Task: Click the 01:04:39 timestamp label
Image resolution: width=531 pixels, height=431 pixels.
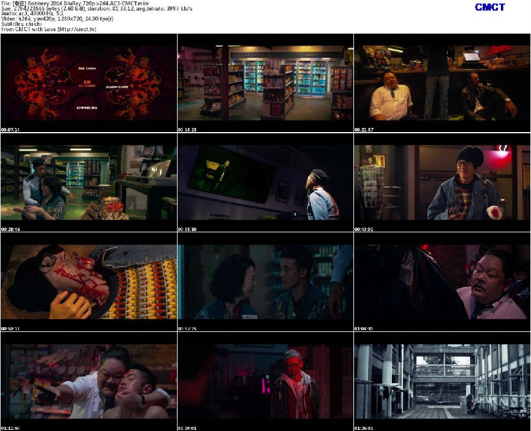Action: 363,328
